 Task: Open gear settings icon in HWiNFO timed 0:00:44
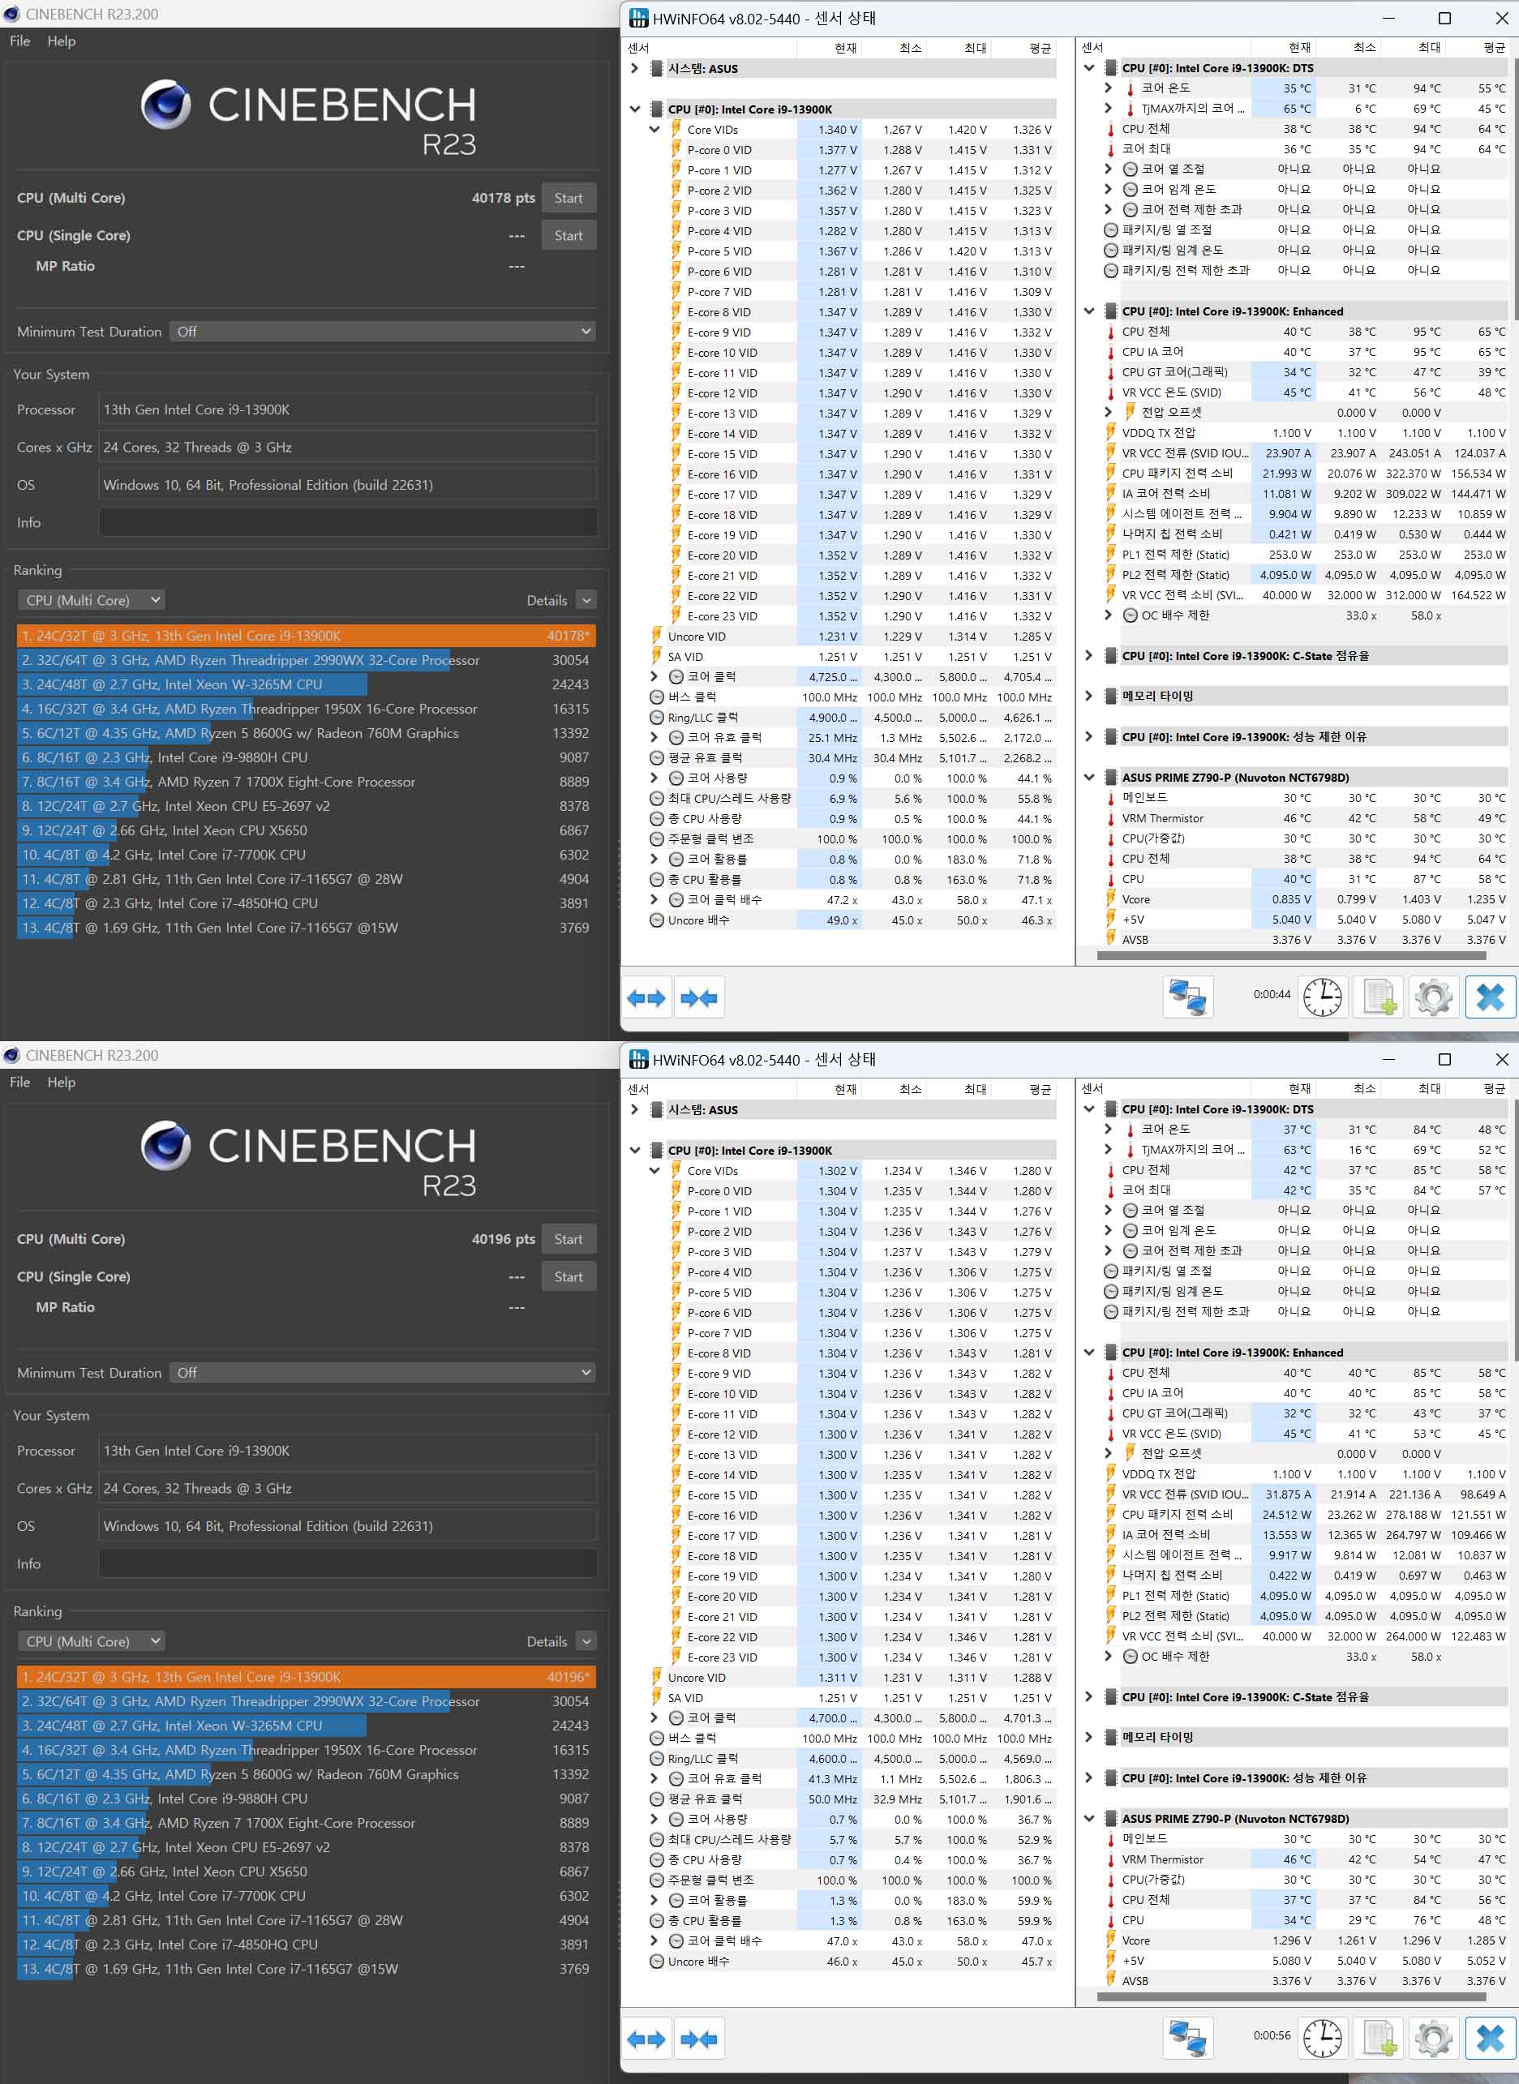(x=1434, y=997)
